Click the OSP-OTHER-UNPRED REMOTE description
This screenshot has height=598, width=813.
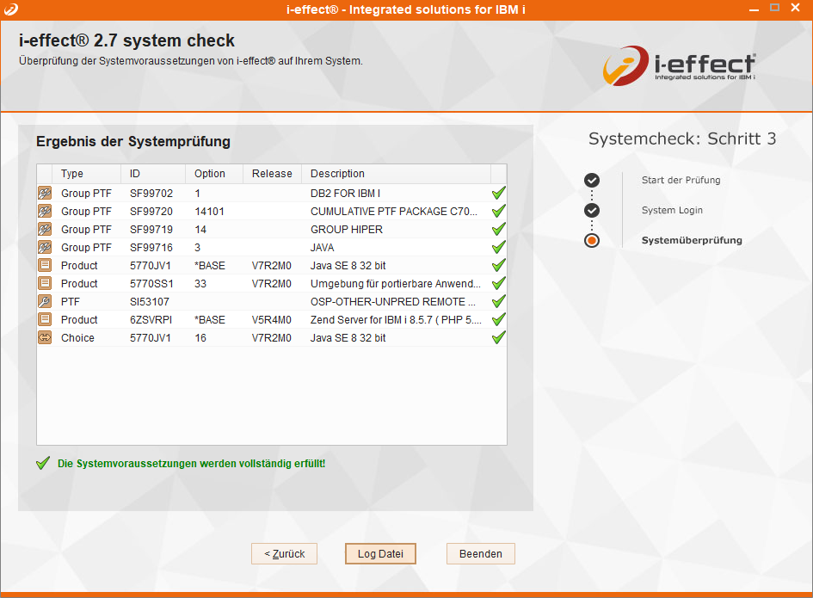(x=393, y=301)
